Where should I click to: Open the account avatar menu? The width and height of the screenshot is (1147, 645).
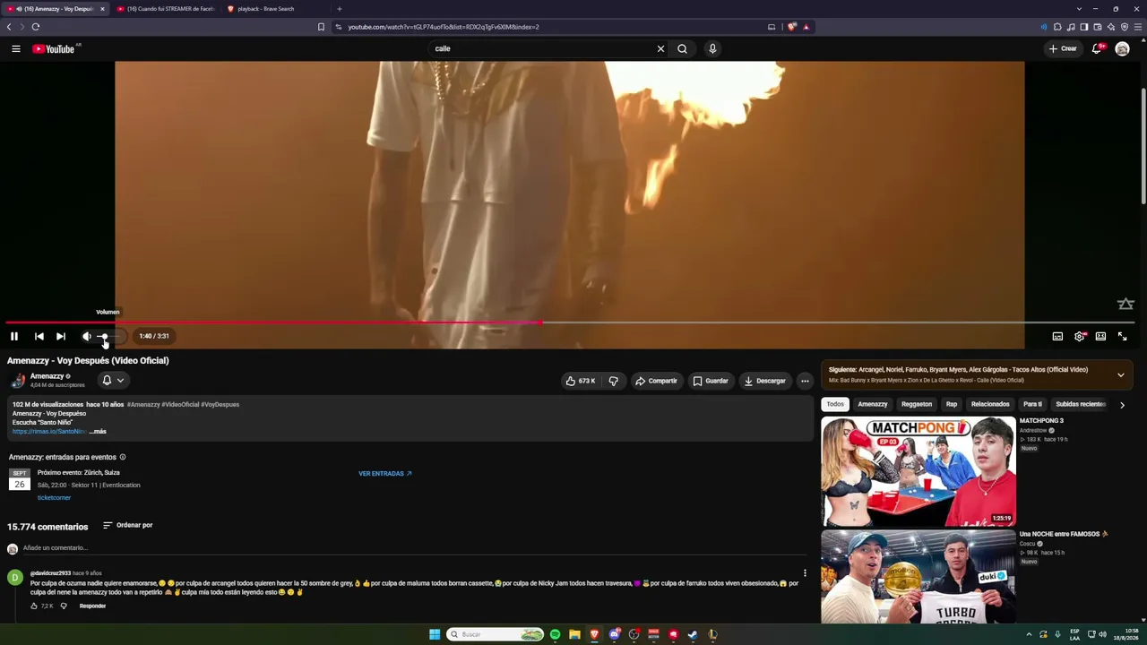pos(1122,48)
